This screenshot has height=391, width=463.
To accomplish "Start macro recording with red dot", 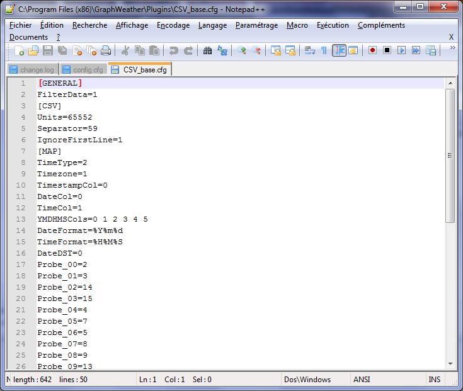I will click(372, 50).
